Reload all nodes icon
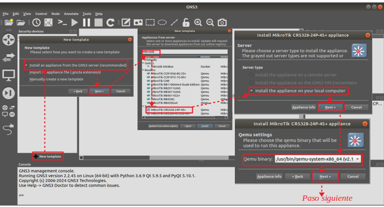The image size is (384, 207). pos(110,23)
